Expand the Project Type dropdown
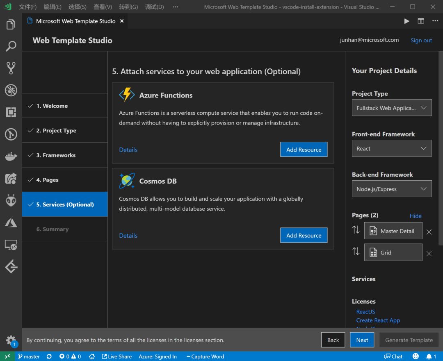Viewport: 443px width, 361px height. [392, 107]
